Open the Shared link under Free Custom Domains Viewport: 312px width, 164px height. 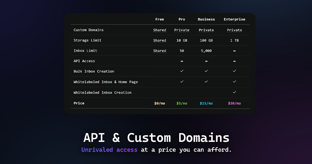[x=160, y=30]
